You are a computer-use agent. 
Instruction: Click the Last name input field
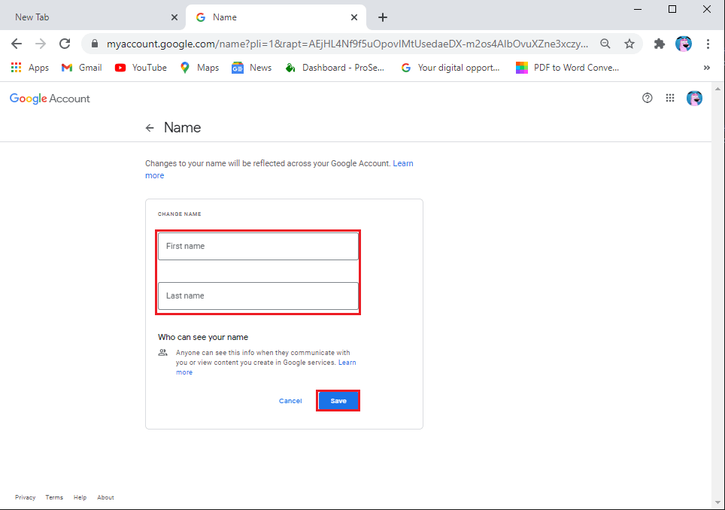(x=258, y=296)
